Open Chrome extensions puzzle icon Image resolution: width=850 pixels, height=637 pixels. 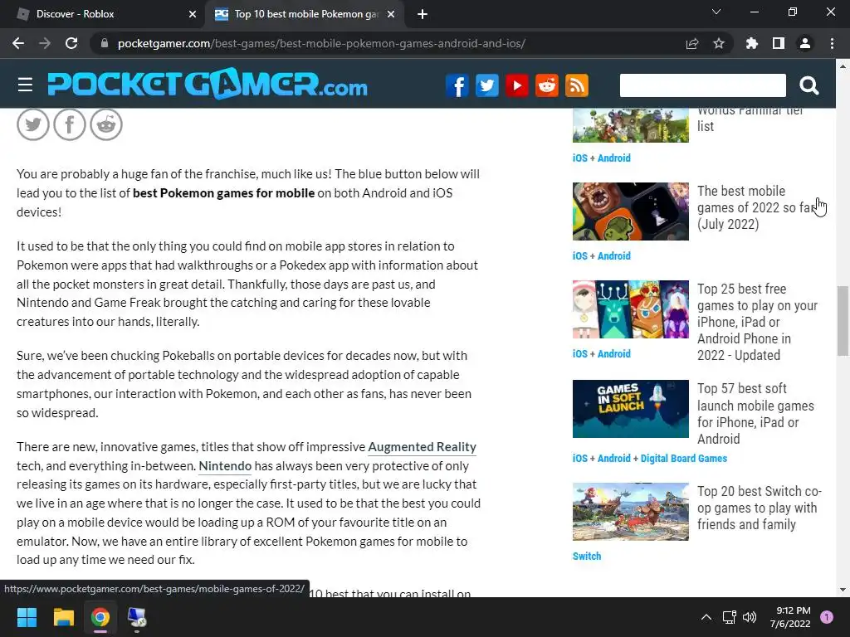pyautogui.click(x=752, y=43)
